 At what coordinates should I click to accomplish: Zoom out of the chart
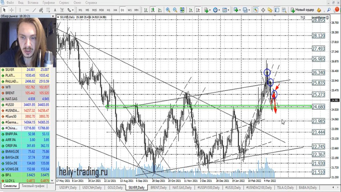coord(175,10)
